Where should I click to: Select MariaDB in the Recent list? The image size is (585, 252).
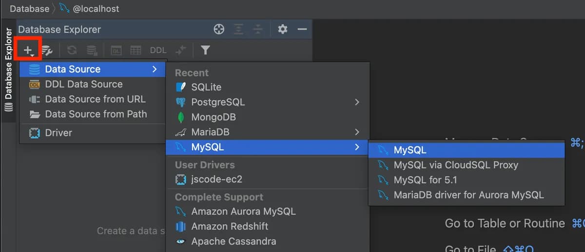pyautogui.click(x=268, y=132)
